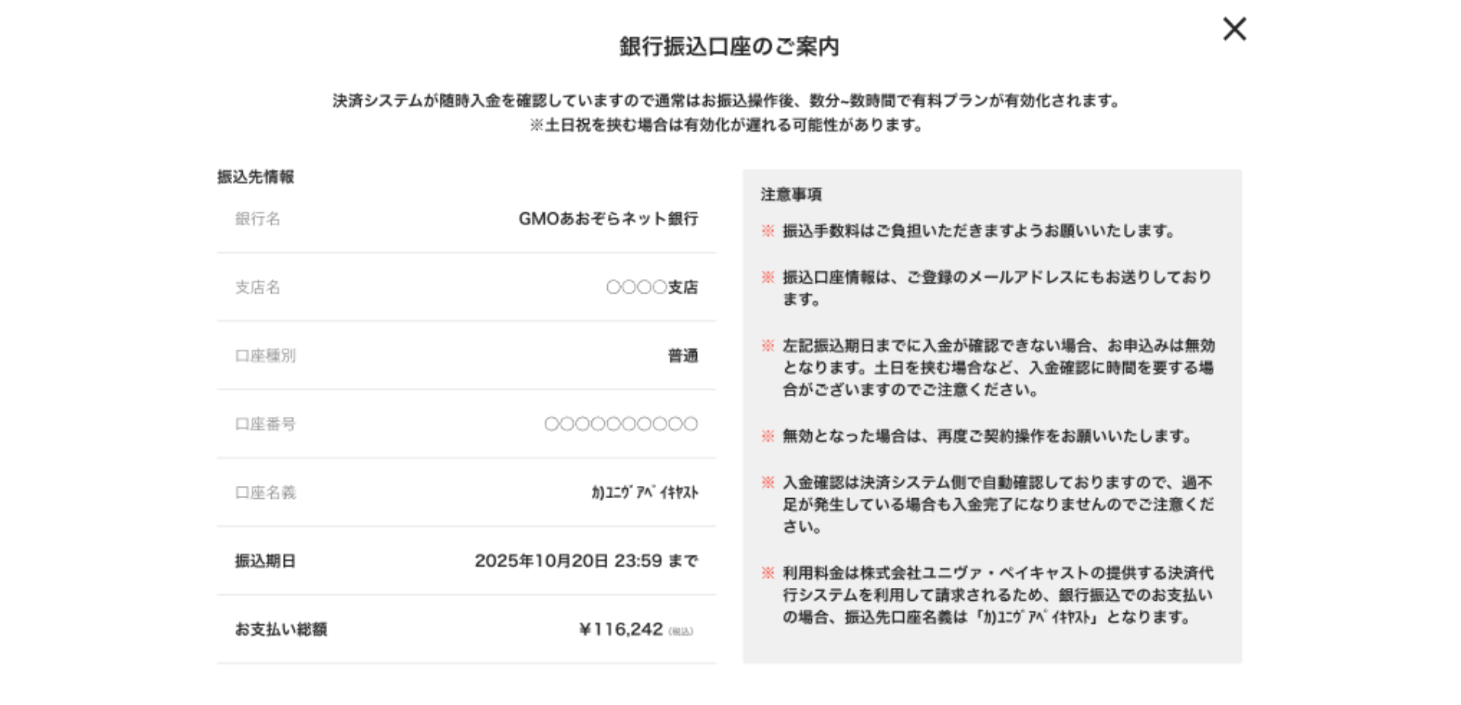This screenshot has height=705, width=1461.
Task: Click the red ※ mark beside 振込口座情報 note
Action: pyautogui.click(x=768, y=278)
